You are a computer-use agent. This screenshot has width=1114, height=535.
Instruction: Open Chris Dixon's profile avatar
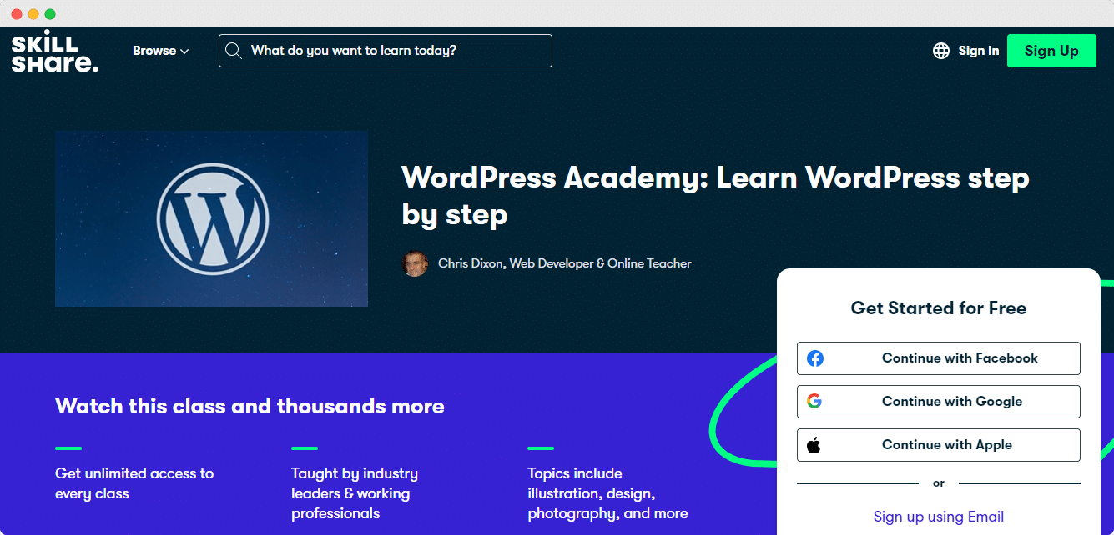pos(415,263)
